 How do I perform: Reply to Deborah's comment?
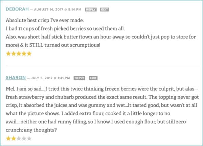click(91, 9)
